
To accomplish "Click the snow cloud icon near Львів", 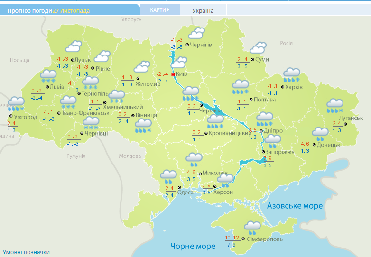I will [48, 75].
